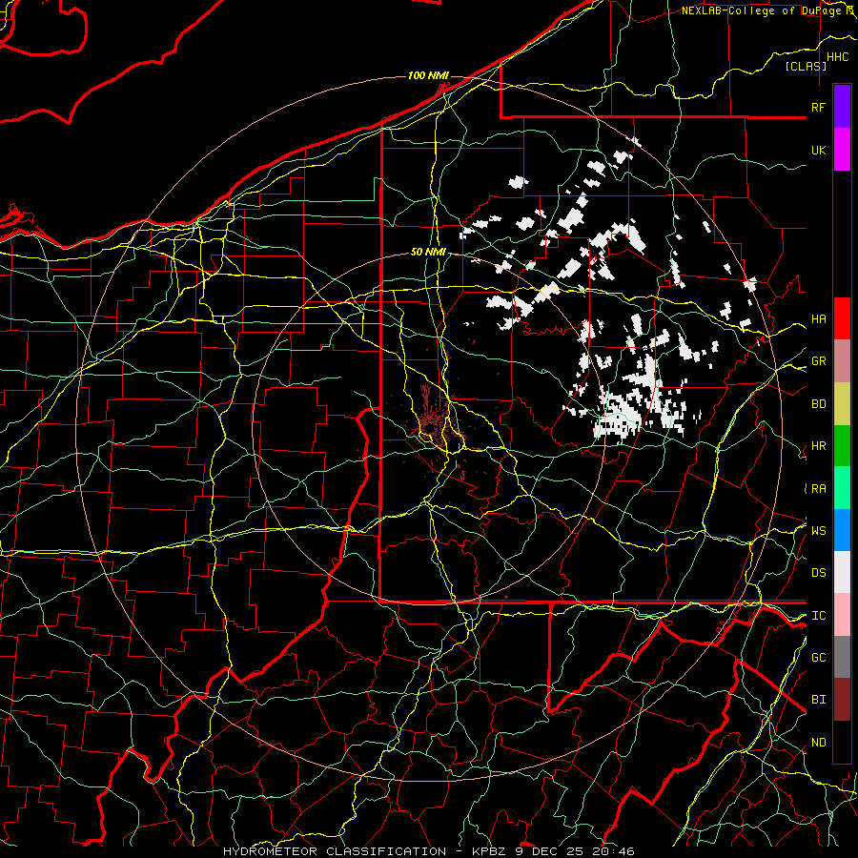
Task: Click the "NEXLAB-College of DuPage" credit text
Action: click(761, 10)
